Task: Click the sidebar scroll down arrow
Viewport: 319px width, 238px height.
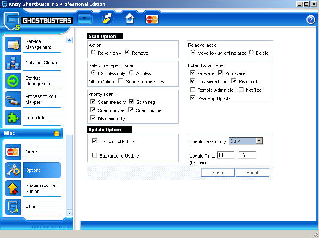Action: coord(69,213)
